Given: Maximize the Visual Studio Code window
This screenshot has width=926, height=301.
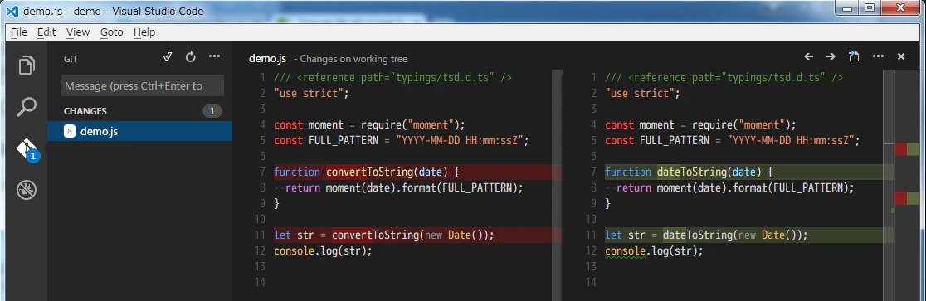Looking at the screenshot, I should (870, 7).
